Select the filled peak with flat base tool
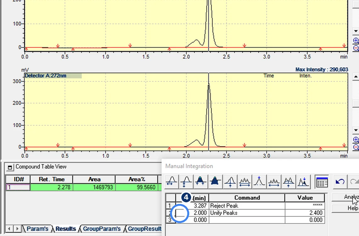359x236 pixels. (x=215, y=182)
